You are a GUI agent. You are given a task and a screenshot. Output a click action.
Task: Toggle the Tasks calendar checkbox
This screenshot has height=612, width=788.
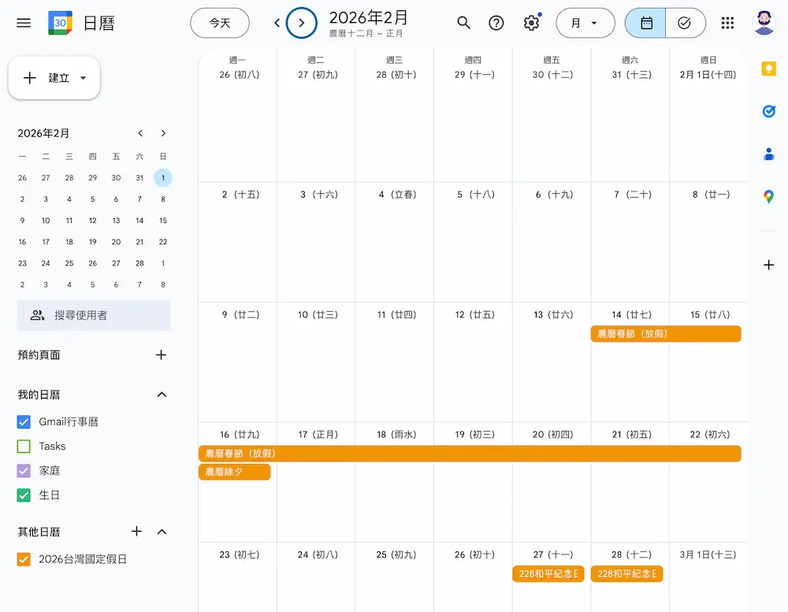[x=23, y=446]
